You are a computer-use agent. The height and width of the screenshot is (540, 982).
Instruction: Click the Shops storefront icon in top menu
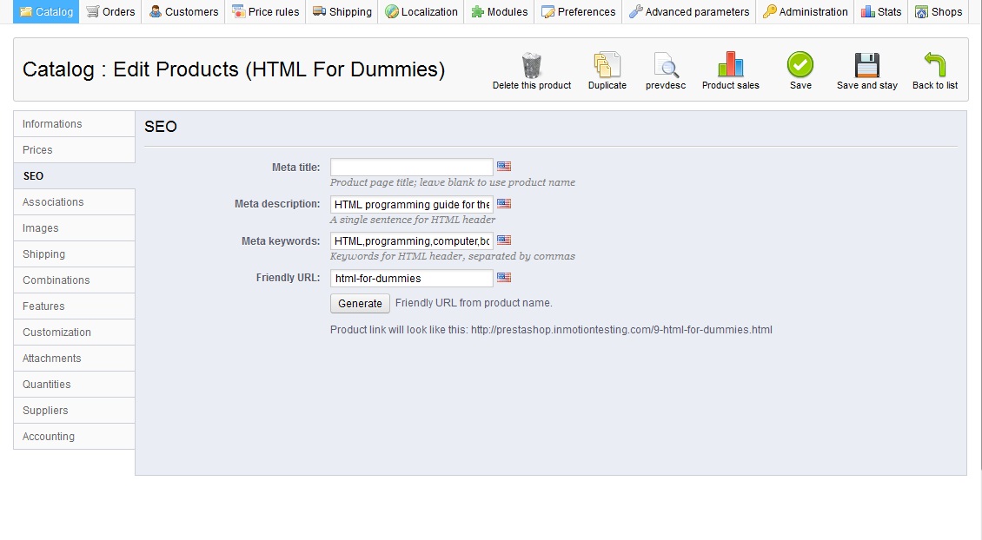(x=921, y=11)
